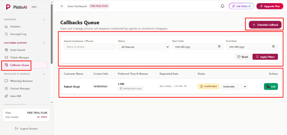Click customer name Rakesh Singh
Viewport: 287px width, 135px height.
coord(72,87)
